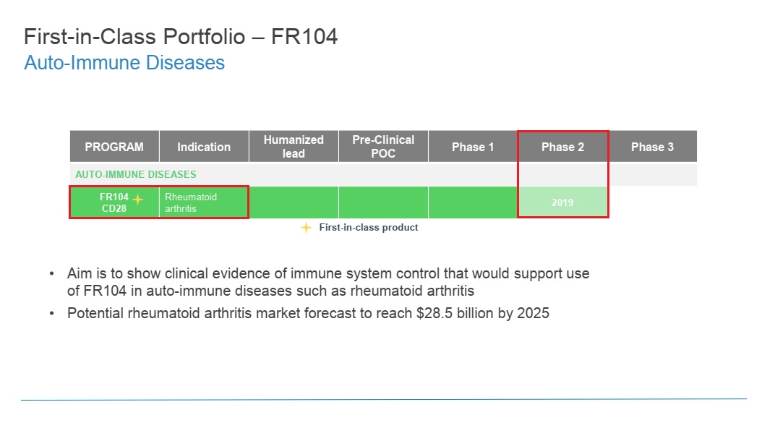The height and width of the screenshot is (436, 775).
Task: Click the Humanized lead header cell
Action: click(294, 147)
